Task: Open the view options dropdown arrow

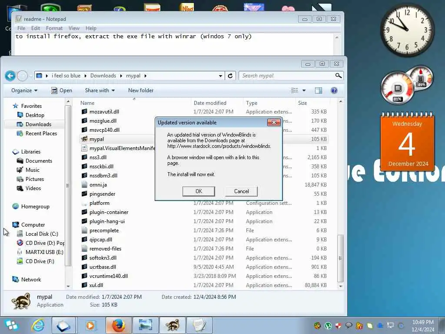Action: click(x=304, y=90)
